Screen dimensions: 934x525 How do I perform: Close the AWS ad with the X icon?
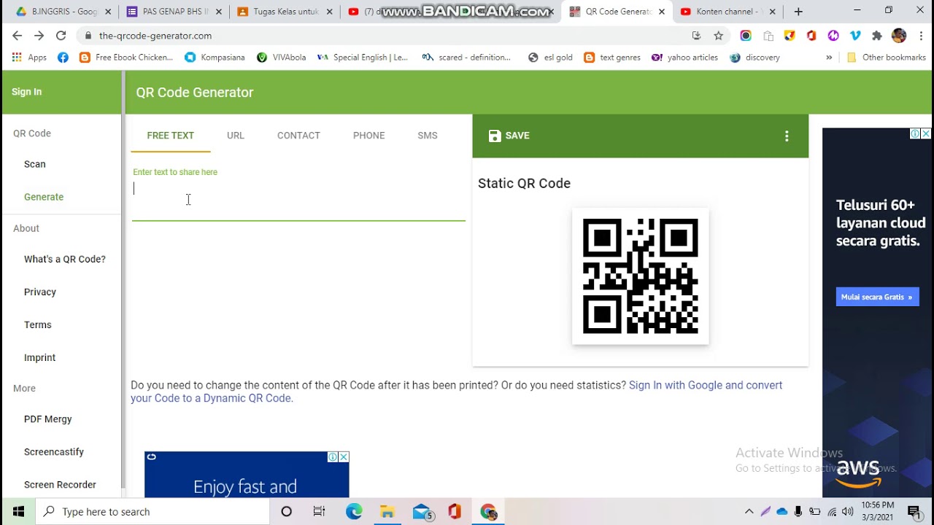(926, 133)
